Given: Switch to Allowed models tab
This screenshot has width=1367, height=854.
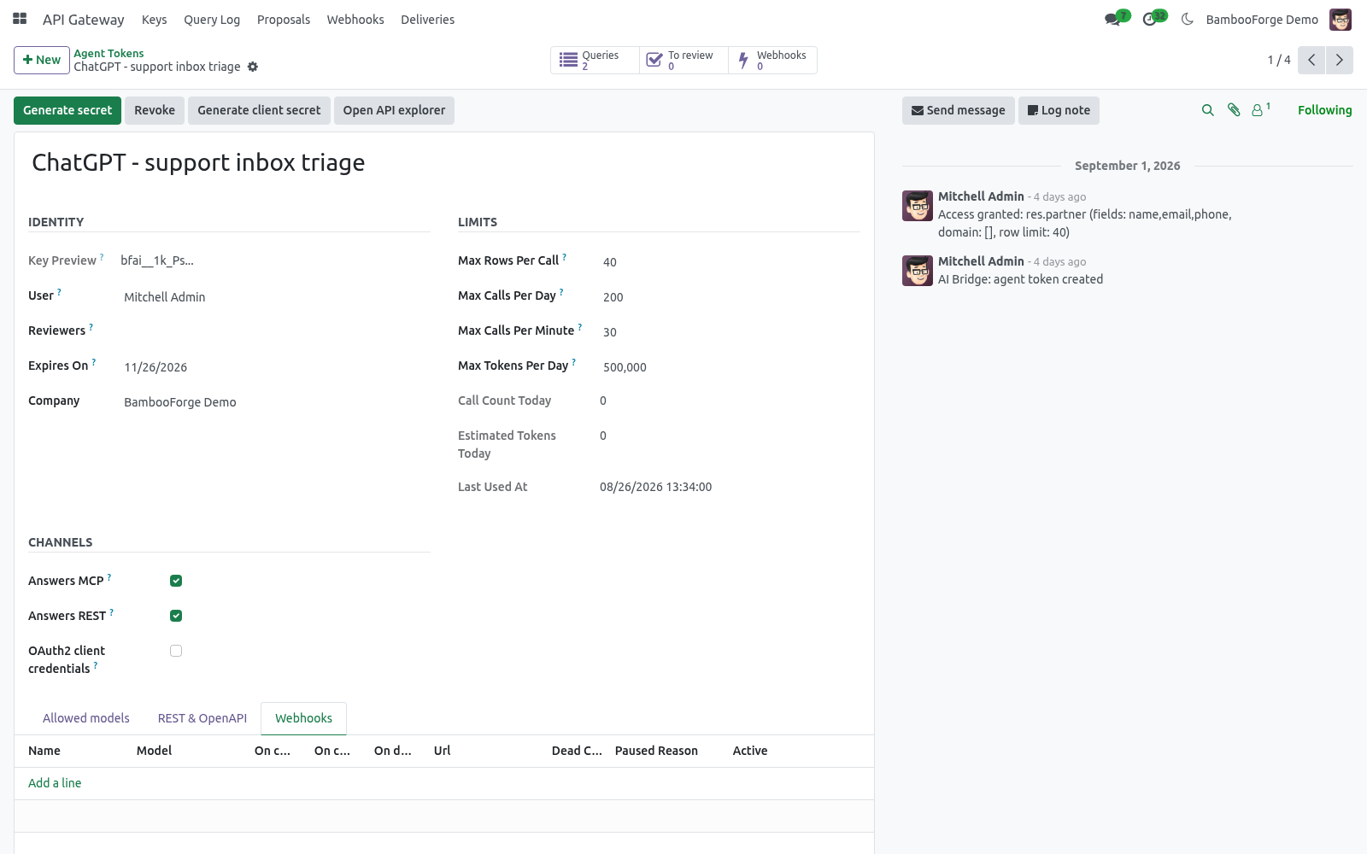Looking at the screenshot, I should [x=86, y=718].
